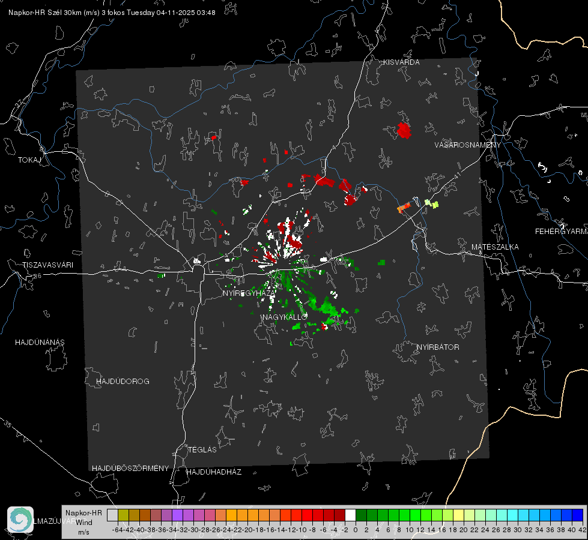The height and width of the screenshot is (540, 588).
Task: Click the TISZAVASVÁRI label
Action: (x=48, y=265)
